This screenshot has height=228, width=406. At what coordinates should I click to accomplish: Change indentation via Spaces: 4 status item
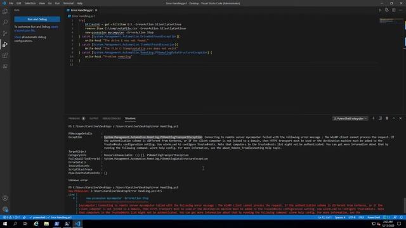340,217
